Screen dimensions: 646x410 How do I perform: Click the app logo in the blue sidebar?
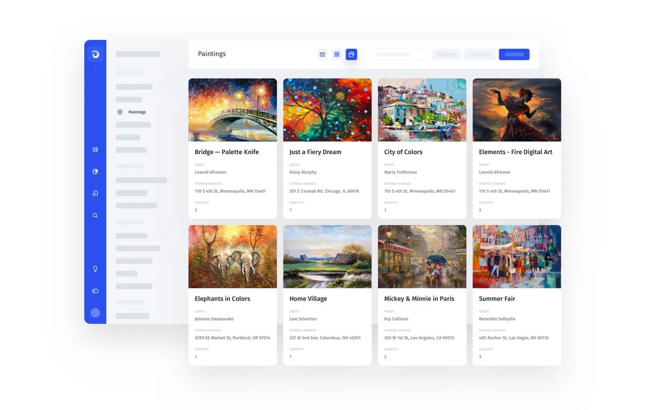click(x=95, y=54)
